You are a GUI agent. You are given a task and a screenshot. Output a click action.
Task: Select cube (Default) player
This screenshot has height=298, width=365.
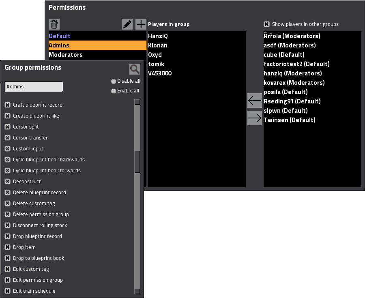coord(312,55)
